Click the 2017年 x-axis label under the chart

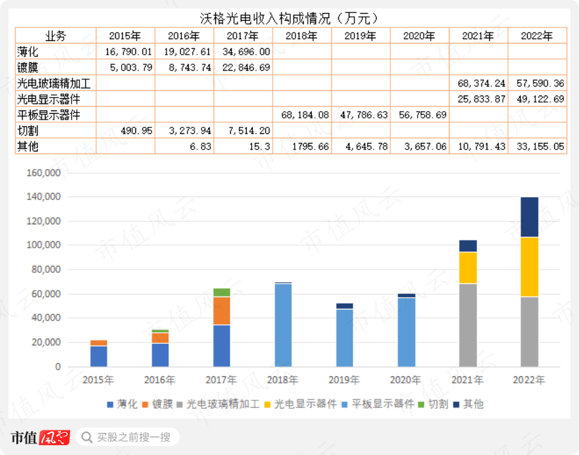pos(221,380)
